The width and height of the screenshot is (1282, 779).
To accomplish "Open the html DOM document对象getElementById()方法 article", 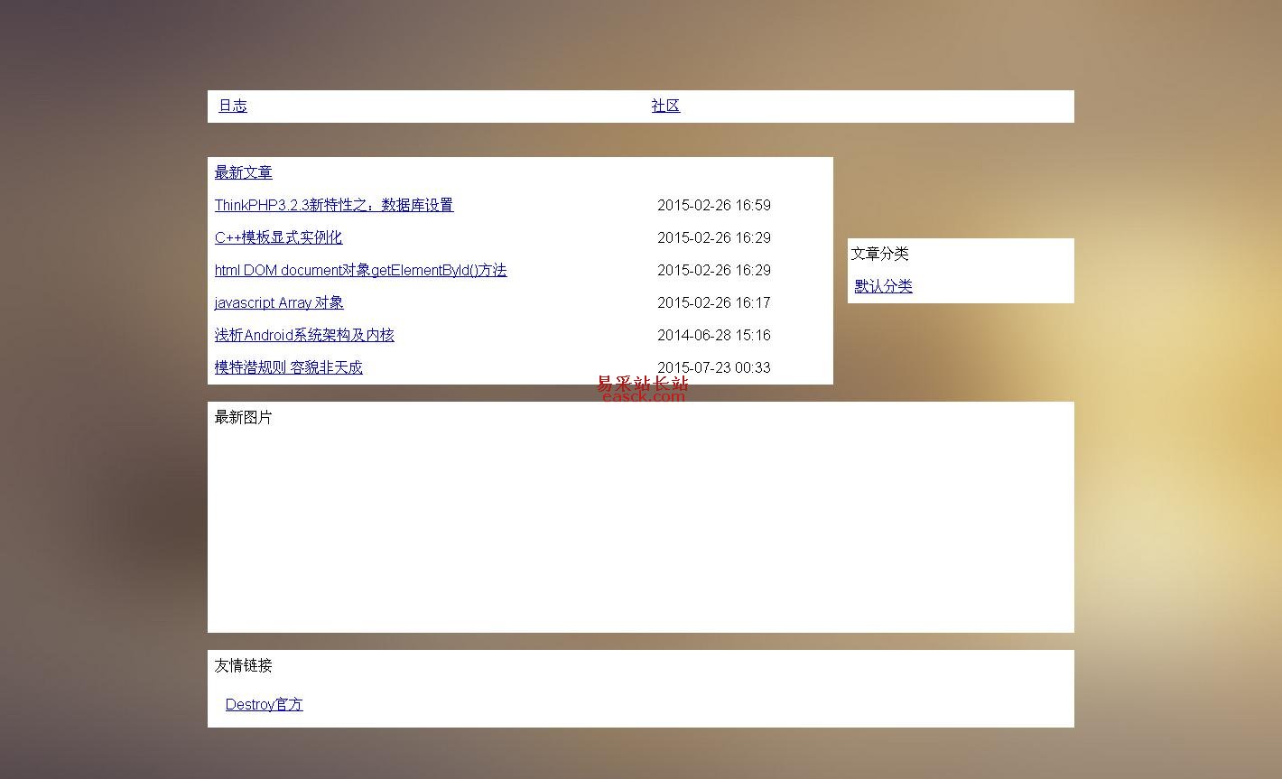I will [x=360, y=270].
